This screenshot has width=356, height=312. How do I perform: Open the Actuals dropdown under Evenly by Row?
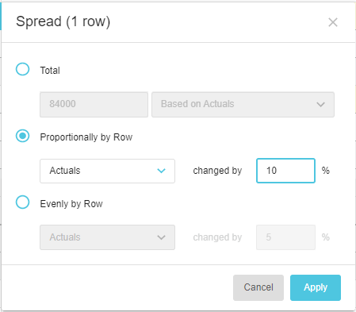107,237
